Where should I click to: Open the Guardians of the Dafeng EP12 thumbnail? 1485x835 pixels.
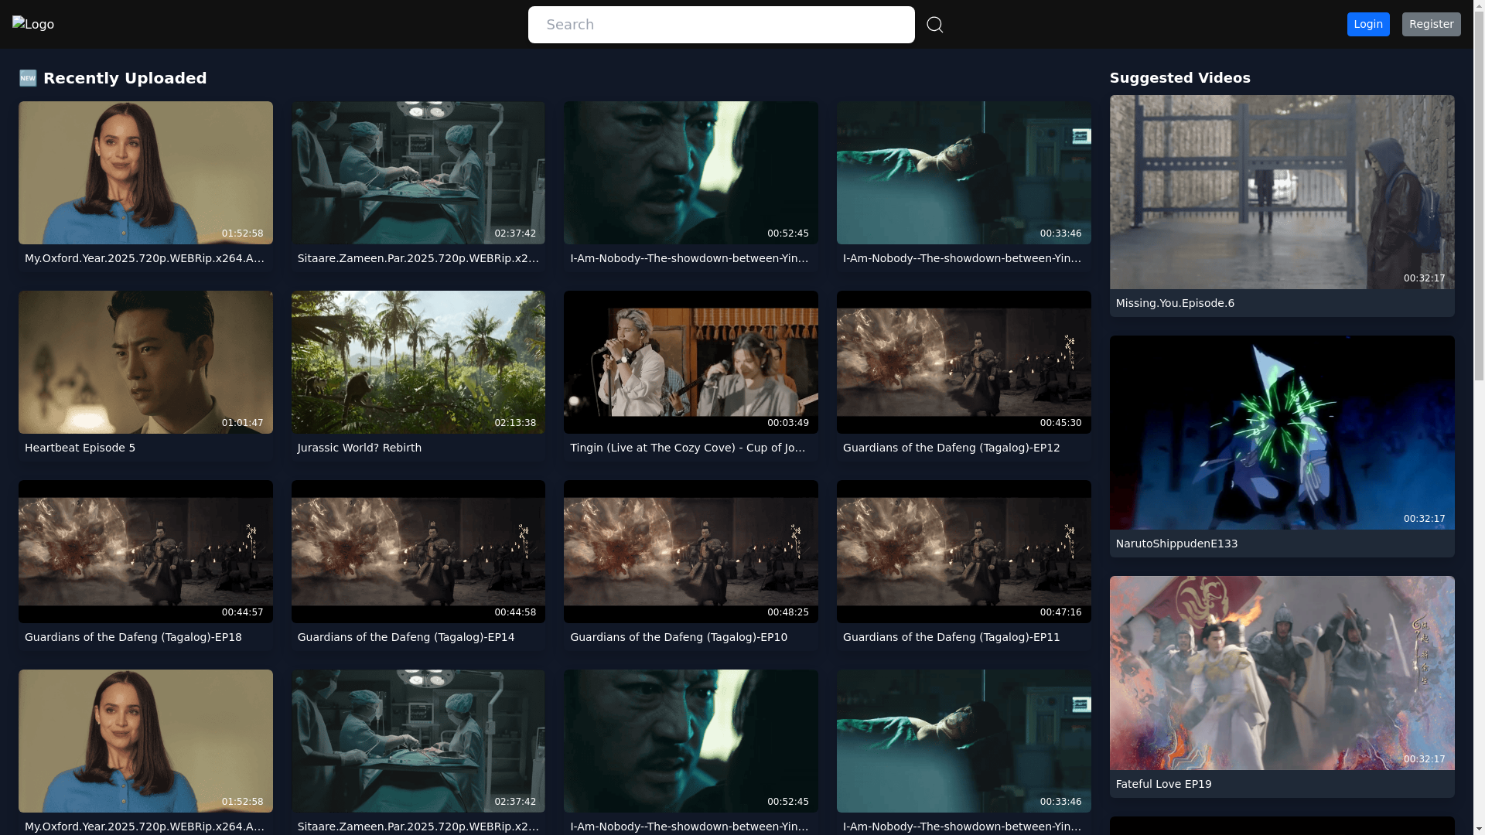pos(964,362)
